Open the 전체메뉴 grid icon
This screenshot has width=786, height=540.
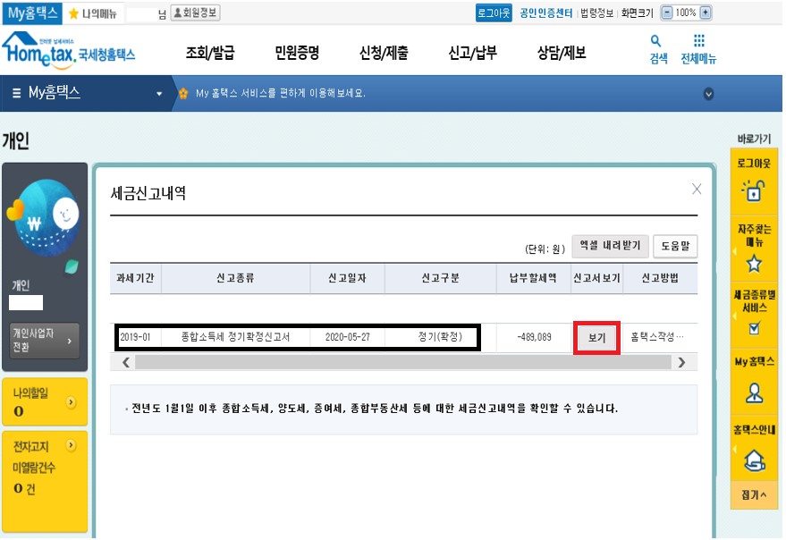pos(698,41)
